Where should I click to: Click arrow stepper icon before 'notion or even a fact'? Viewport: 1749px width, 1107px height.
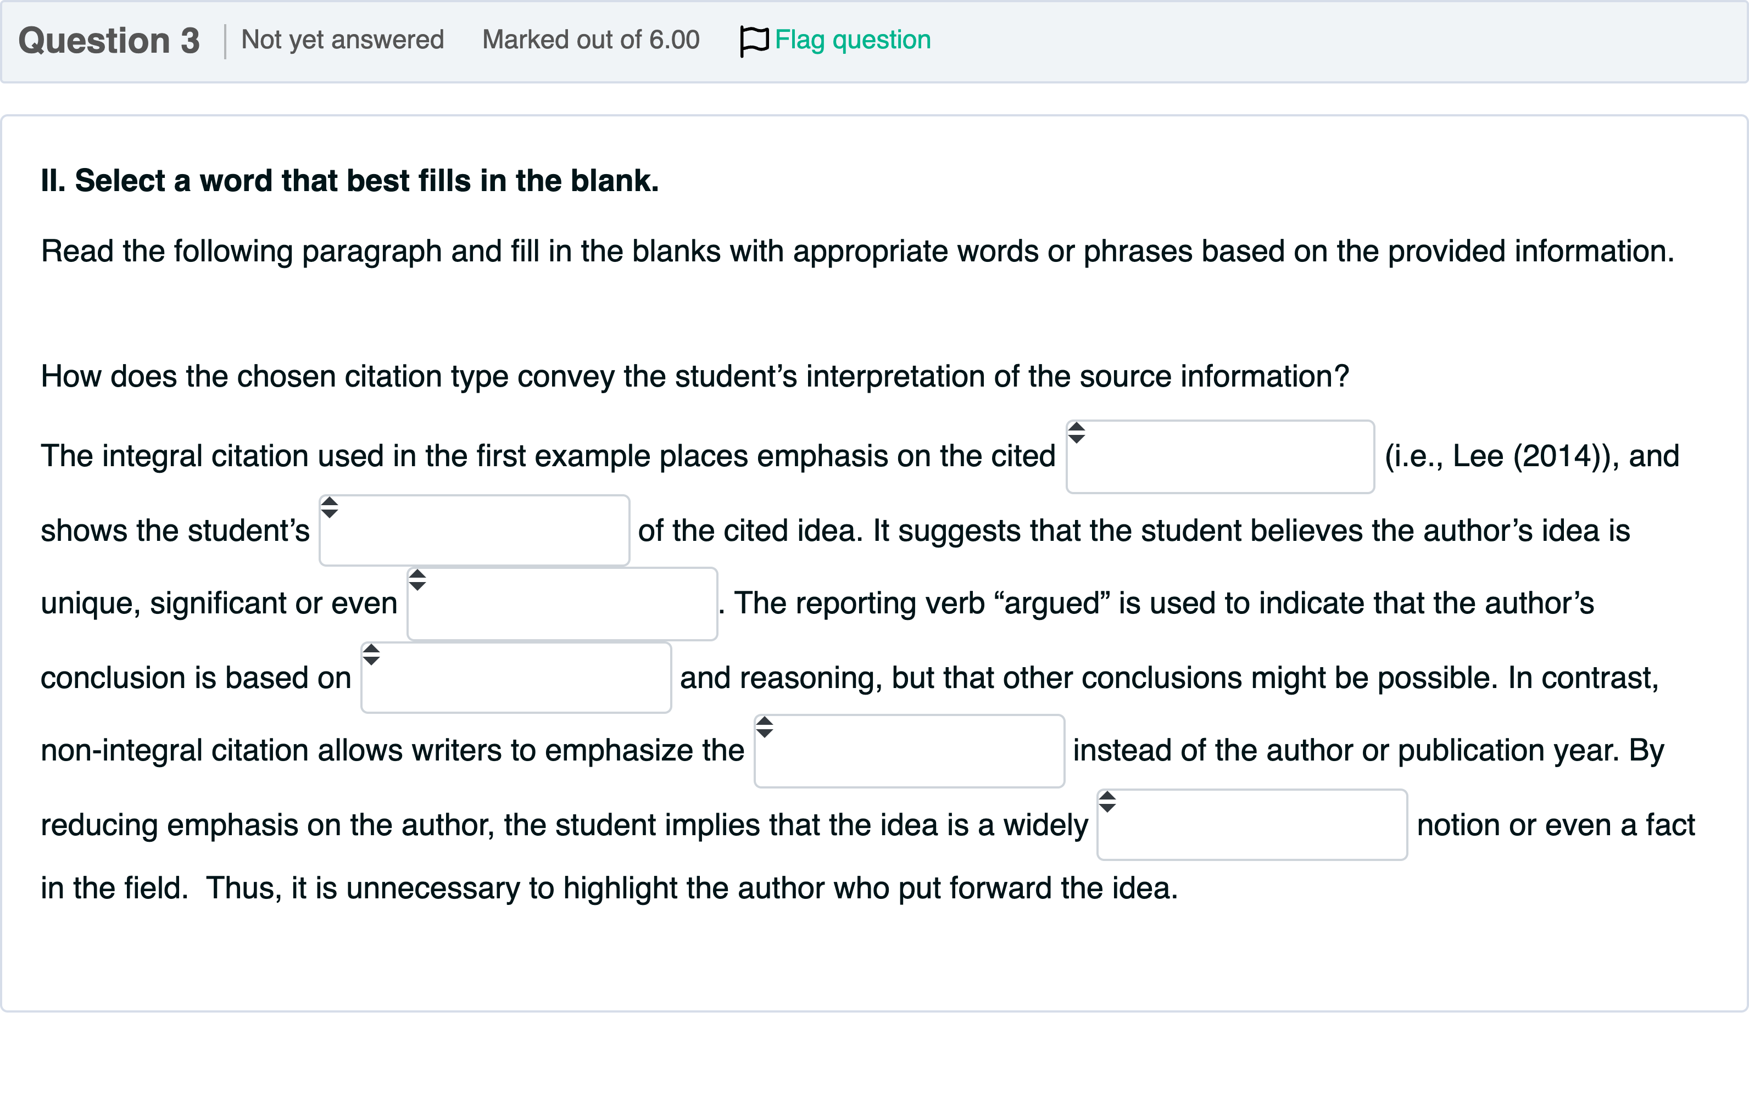coord(1107,802)
